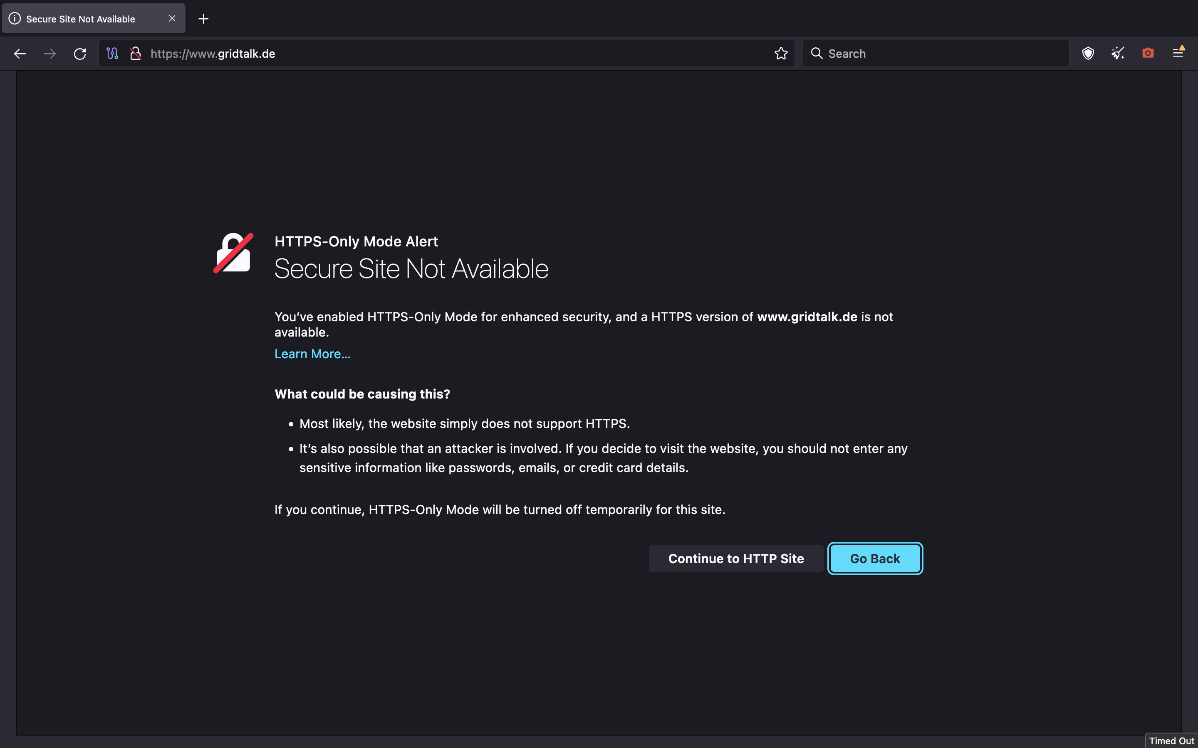Screen dimensions: 1198x748
Task: Open the Learn More link
Action: (312, 354)
